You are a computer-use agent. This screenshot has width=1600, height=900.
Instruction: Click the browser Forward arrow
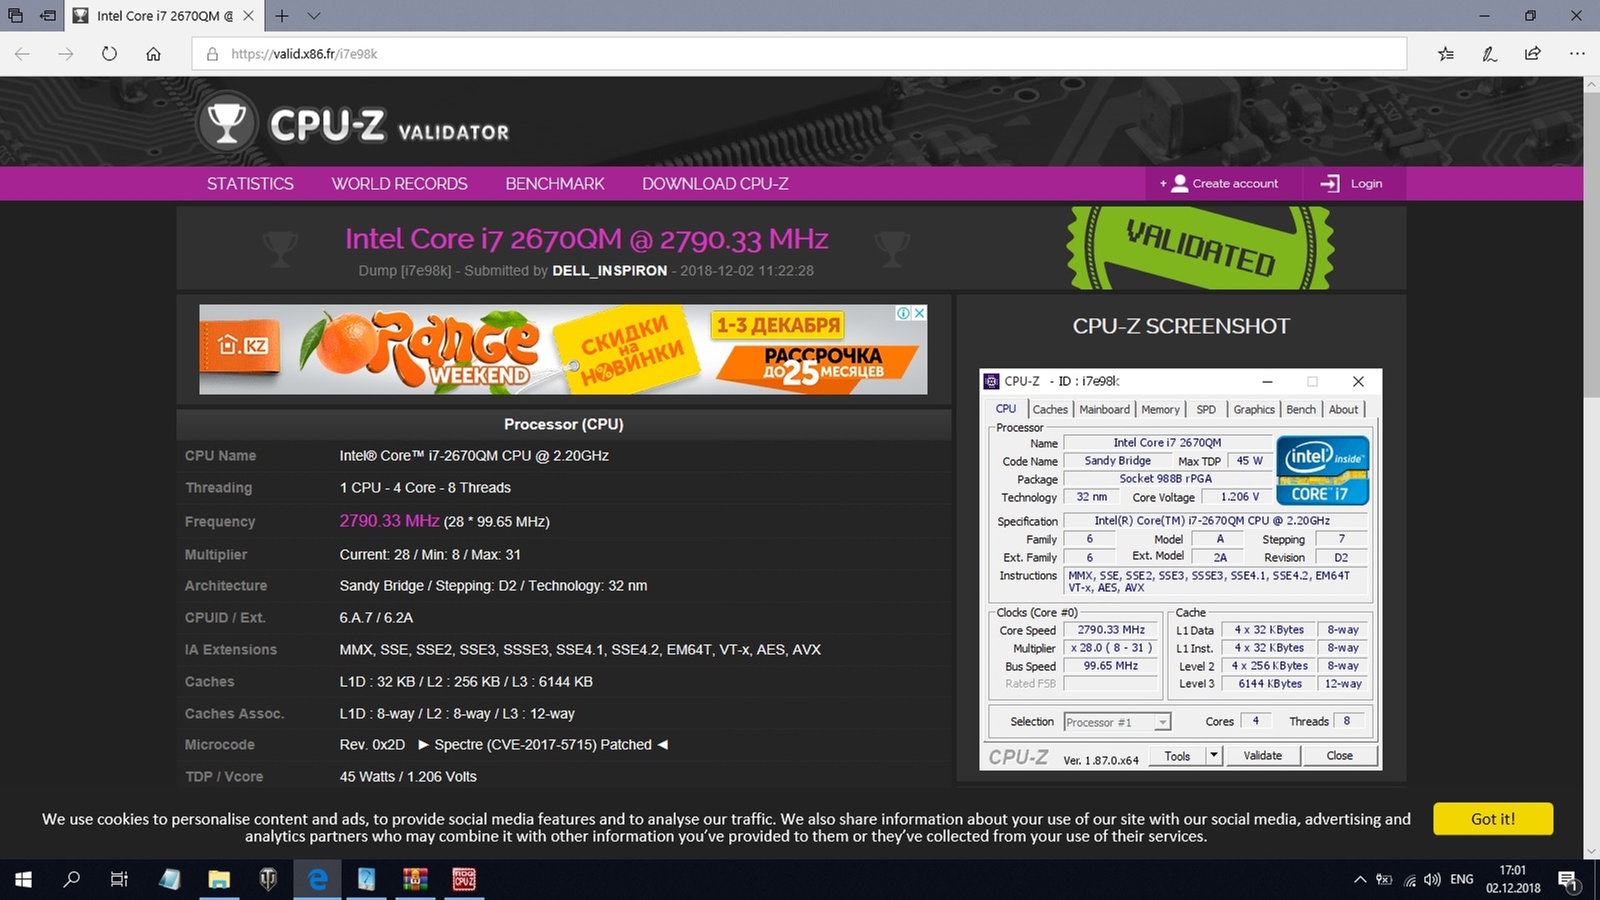(66, 54)
